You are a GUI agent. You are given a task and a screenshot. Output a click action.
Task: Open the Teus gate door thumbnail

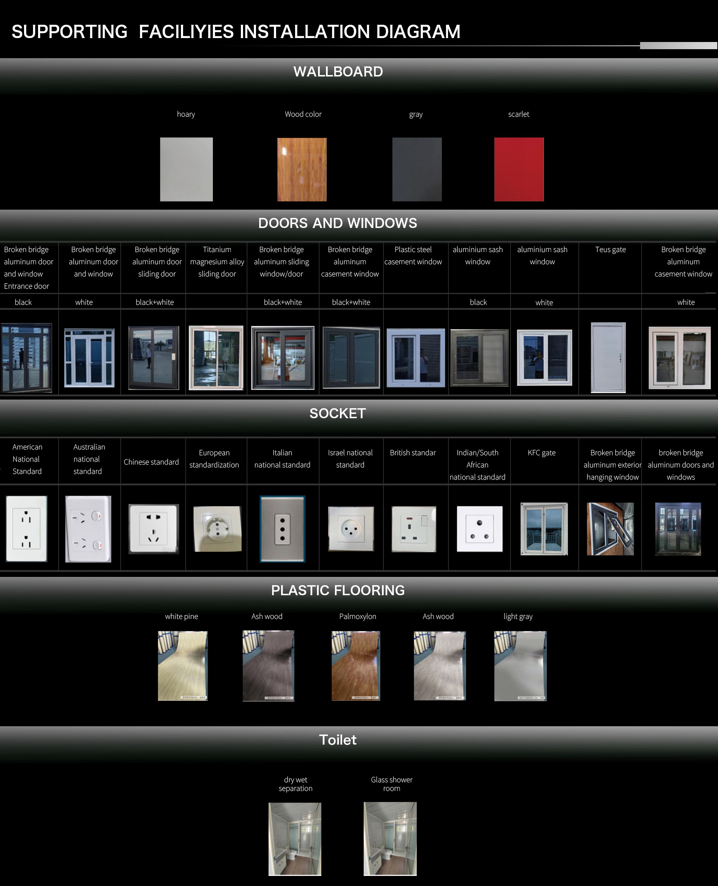point(608,357)
